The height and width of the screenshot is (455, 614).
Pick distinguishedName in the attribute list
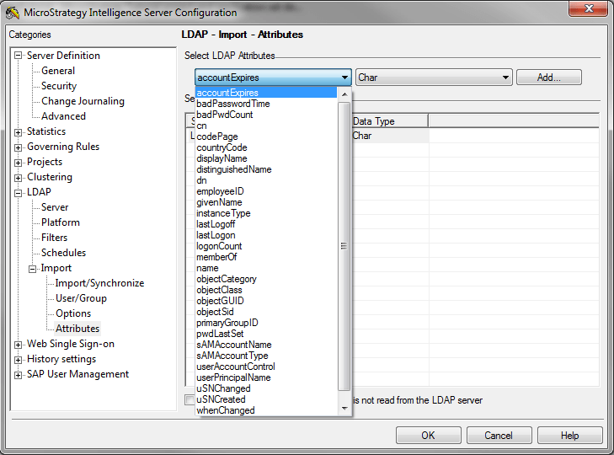266,169
